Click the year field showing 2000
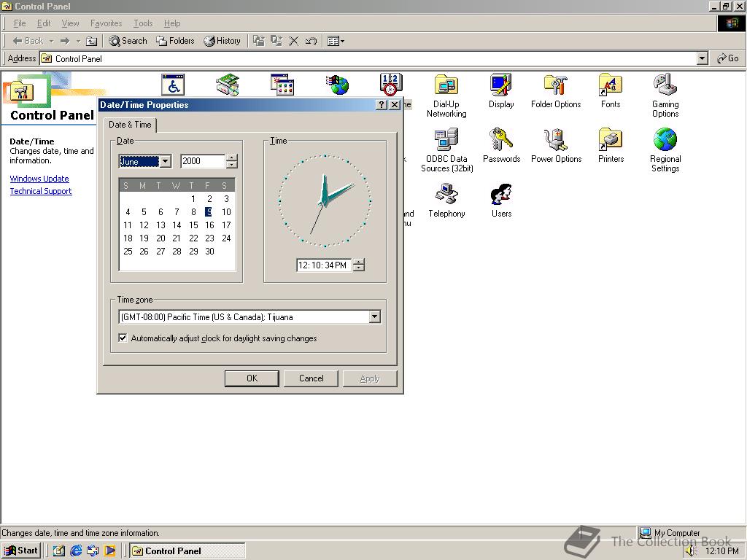 click(203, 161)
